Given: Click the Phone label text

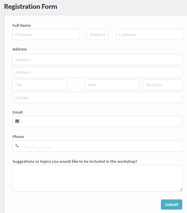Looking at the screenshot, I should tap(18, 137).
